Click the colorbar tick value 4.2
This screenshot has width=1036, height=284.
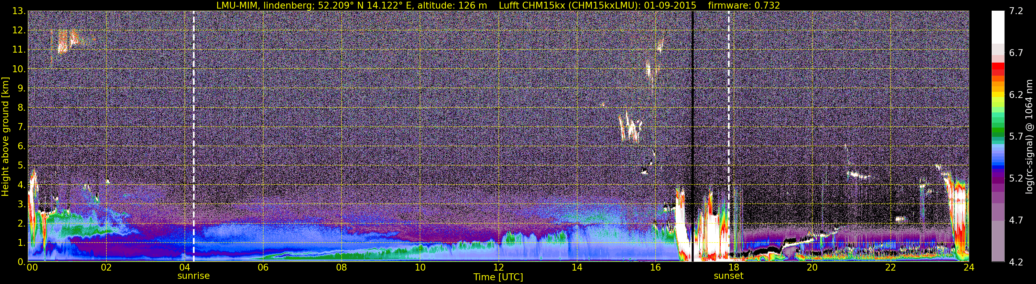1016,262
